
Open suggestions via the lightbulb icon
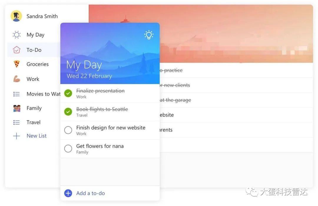[149, 35]
